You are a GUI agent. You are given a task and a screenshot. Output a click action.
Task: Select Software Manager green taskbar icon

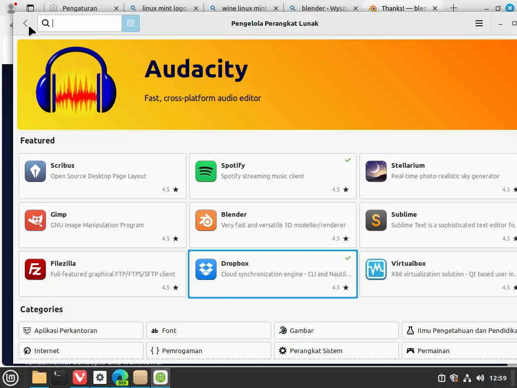tap(161, 377)
